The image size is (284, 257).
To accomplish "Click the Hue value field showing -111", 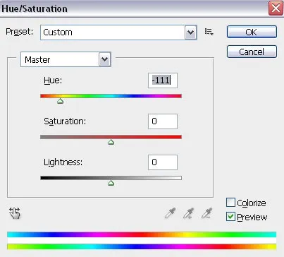I will 163,80.
